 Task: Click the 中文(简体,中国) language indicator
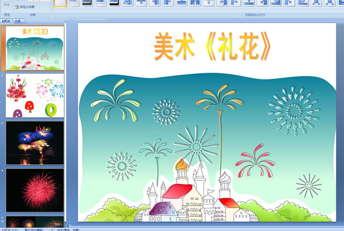68,230
